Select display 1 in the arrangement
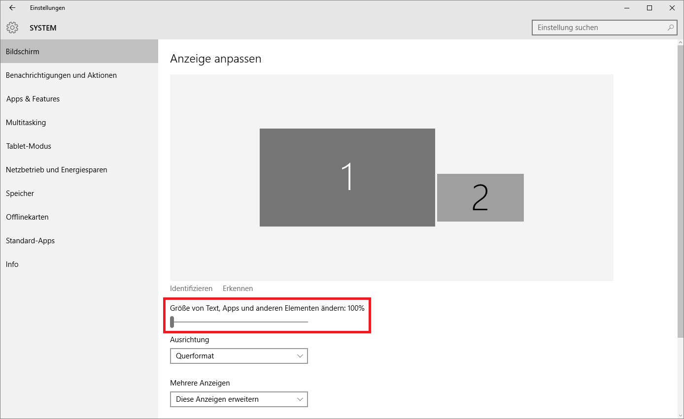 [x=347, y=177]
